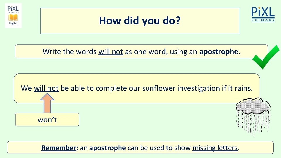This screenshot has height=158, width=281.
Task: Click the green check mark icon
Action: point(265,57)
